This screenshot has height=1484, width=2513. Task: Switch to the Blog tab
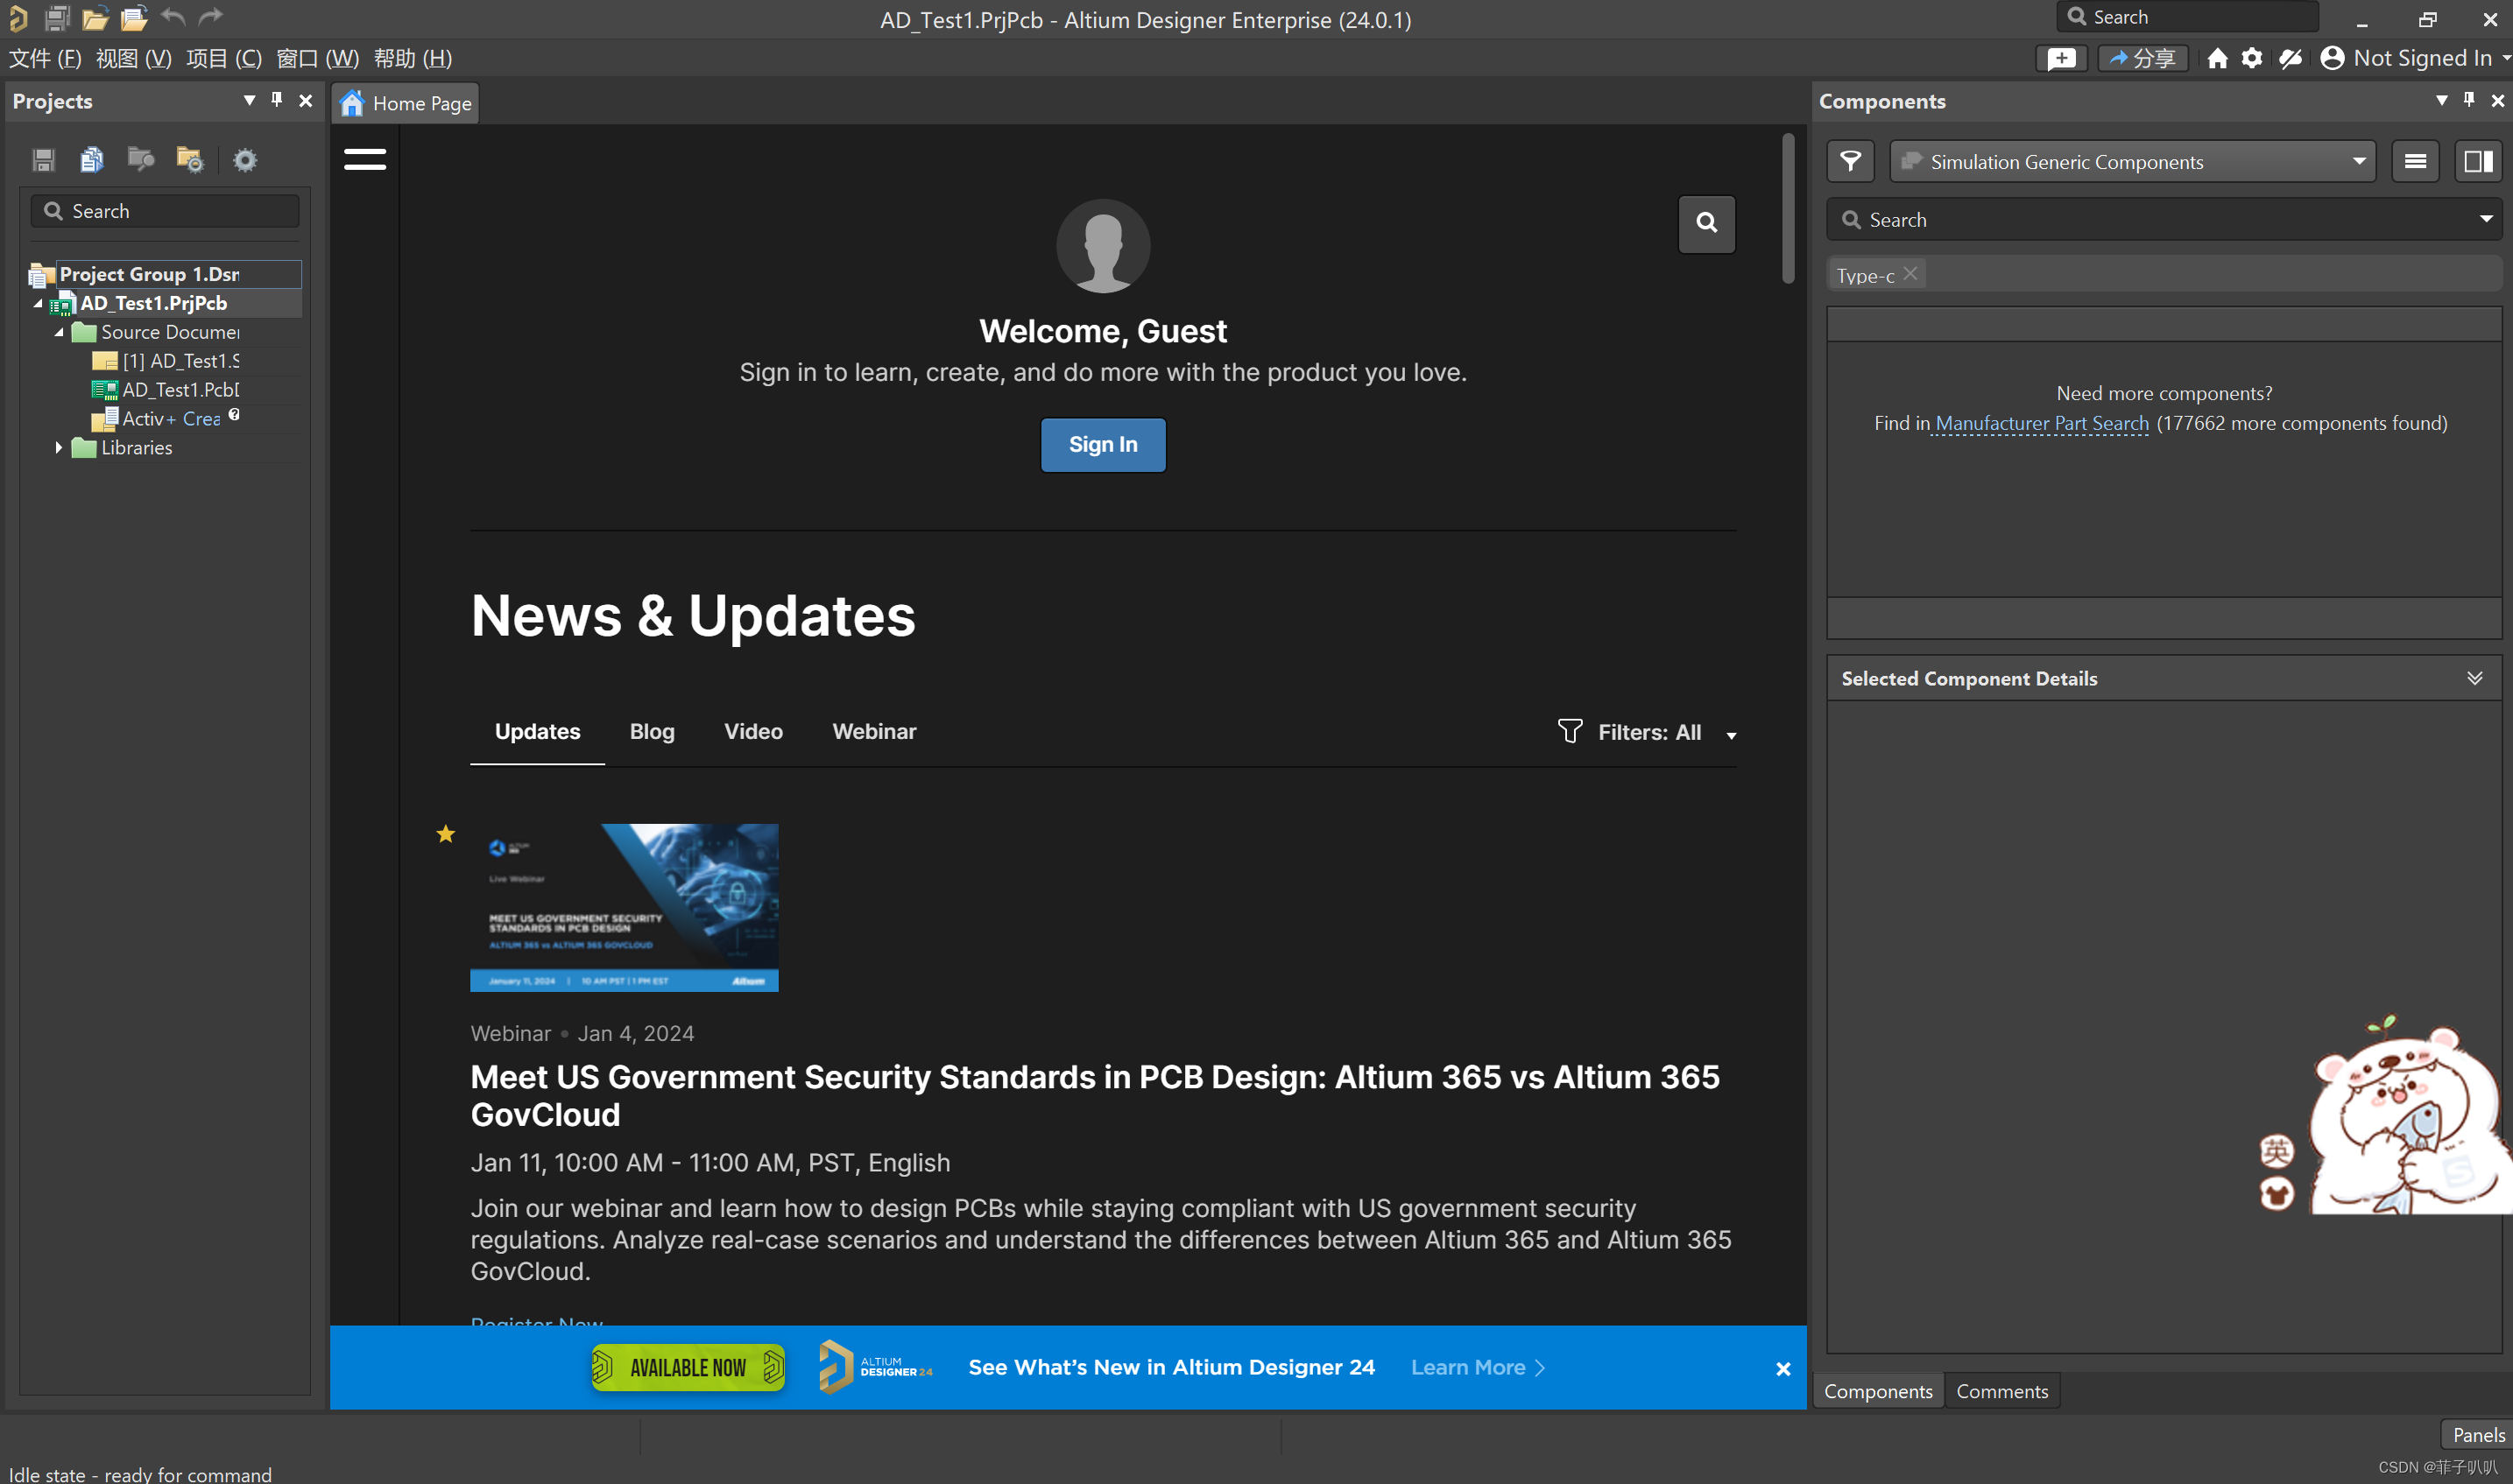coord(653,731)
